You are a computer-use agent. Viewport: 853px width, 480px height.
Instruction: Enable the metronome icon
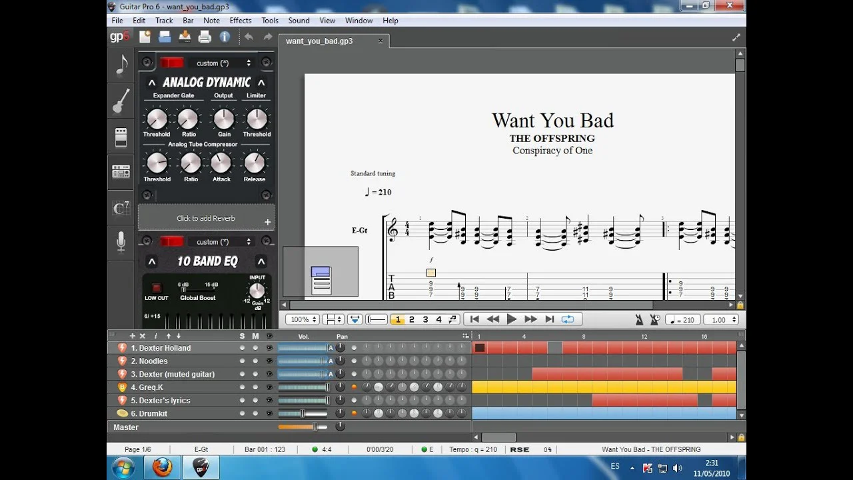pos(639,320)
